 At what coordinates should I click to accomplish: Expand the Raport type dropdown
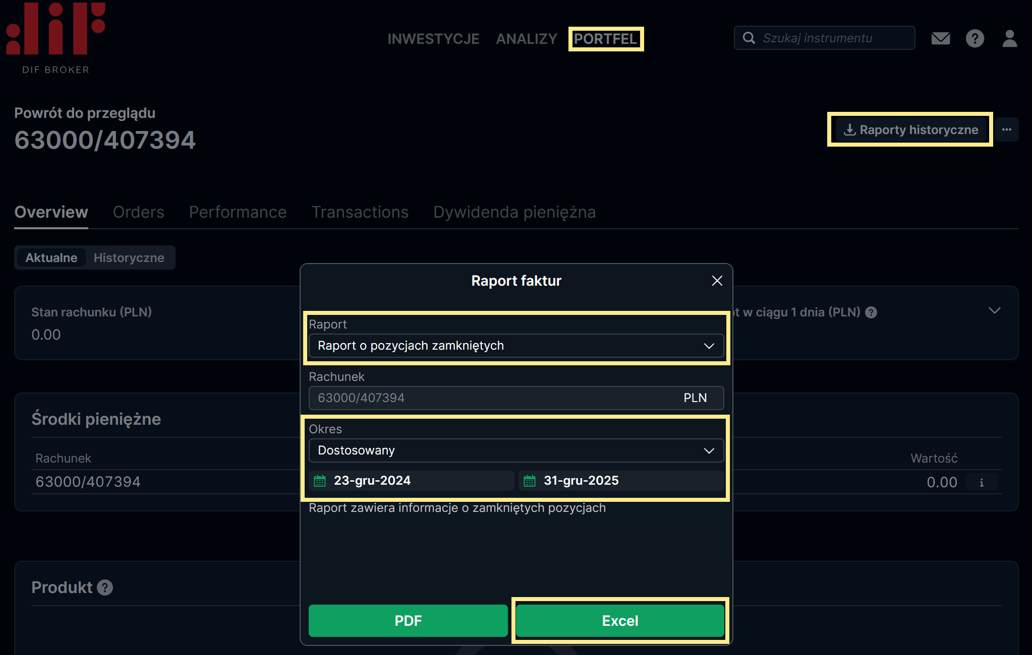[x=516, y=346]
